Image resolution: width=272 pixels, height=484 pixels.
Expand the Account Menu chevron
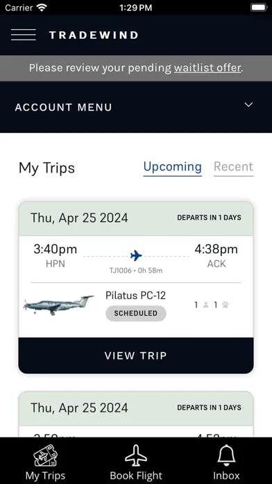click(248, 104)
